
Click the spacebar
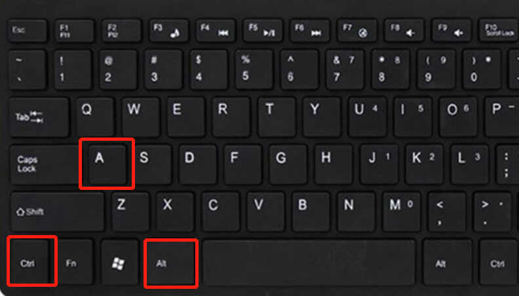click(309, 262)
